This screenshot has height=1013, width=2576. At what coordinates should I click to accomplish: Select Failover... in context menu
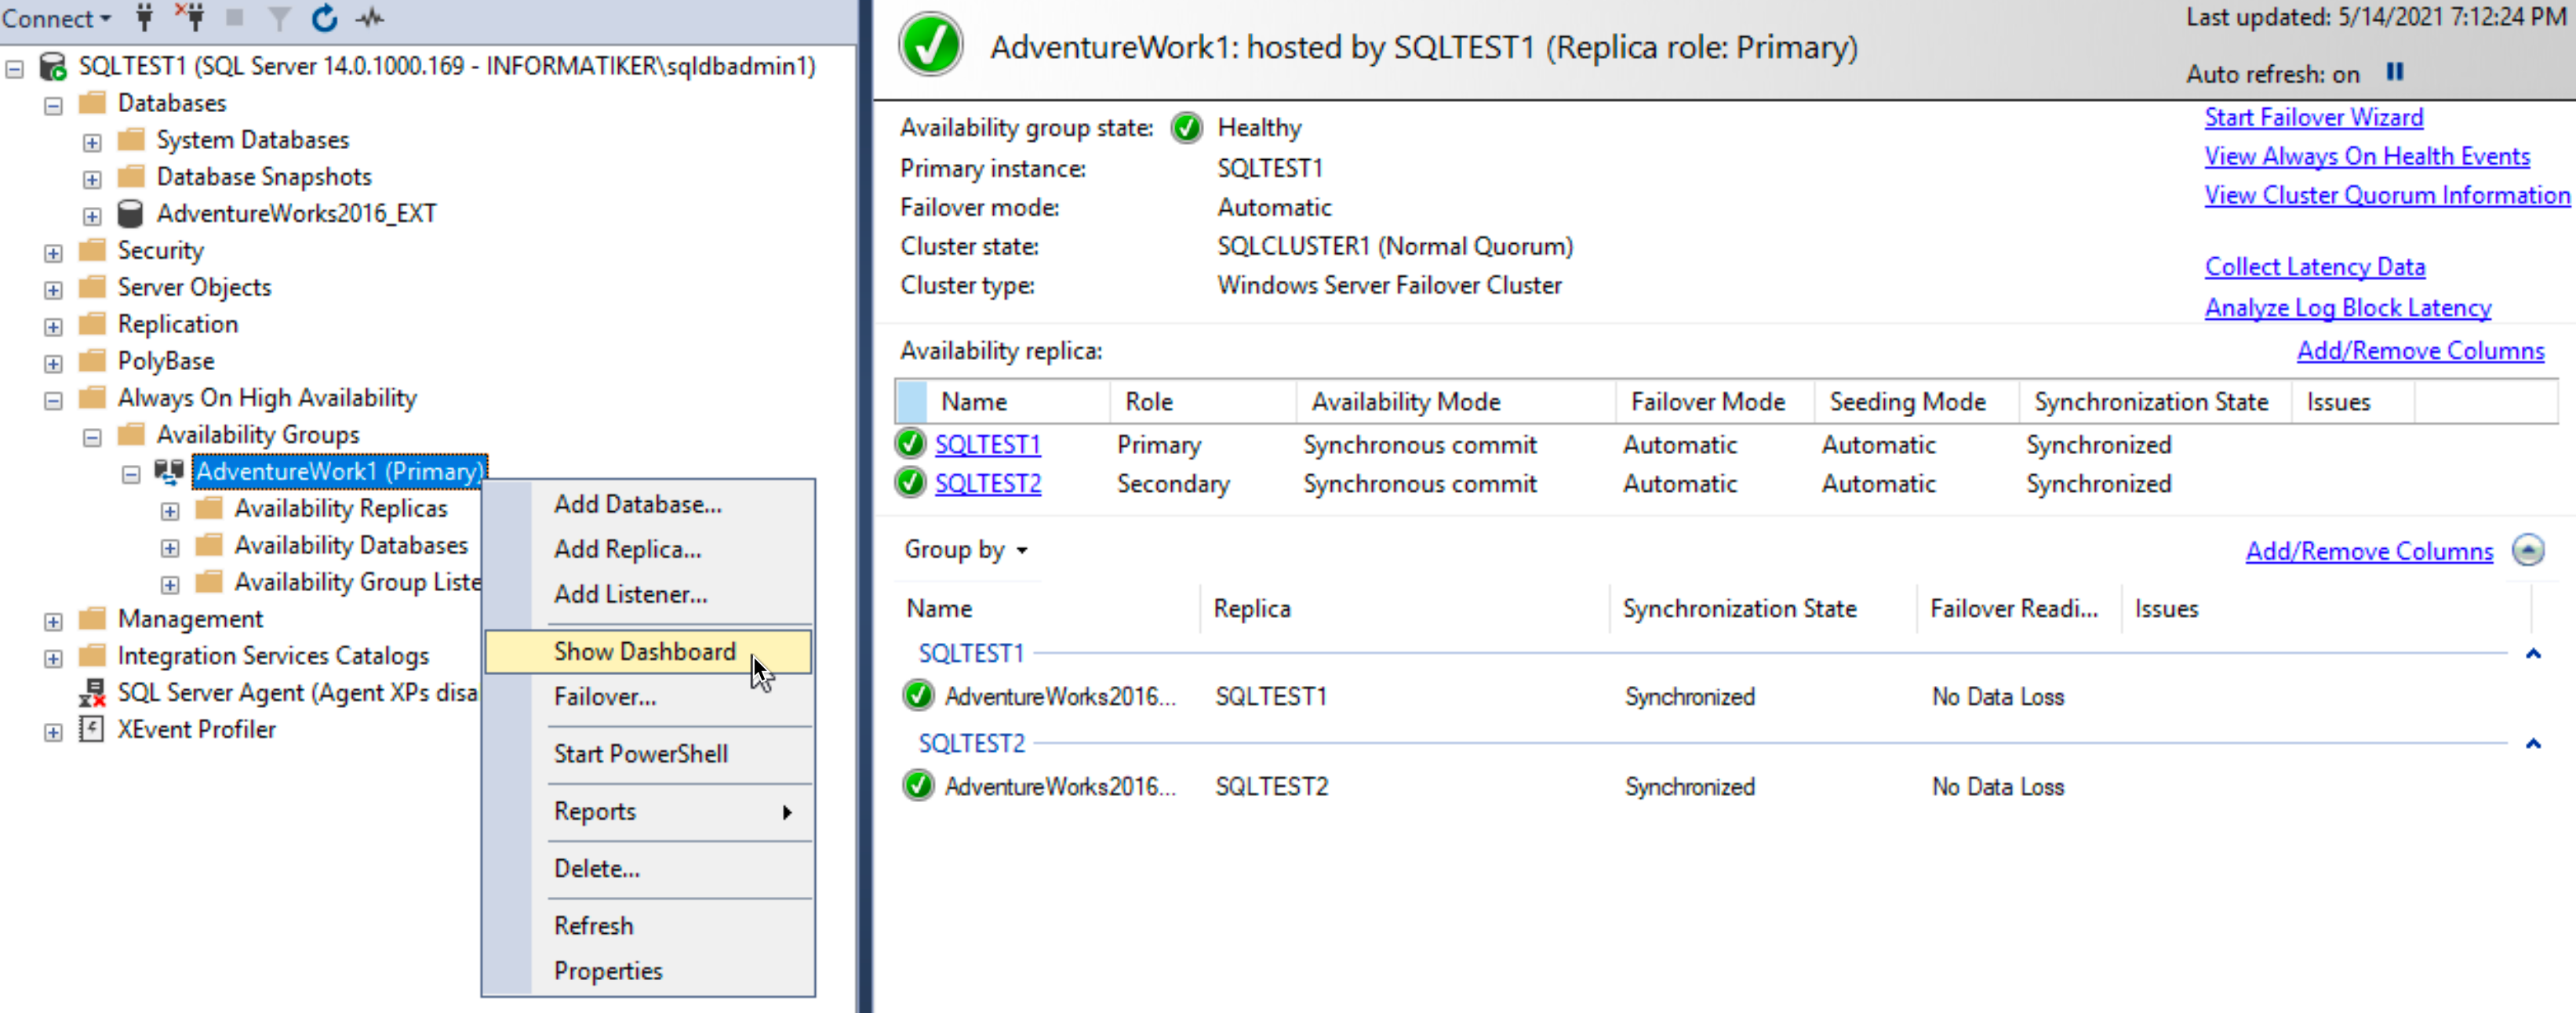pos(648,696)
